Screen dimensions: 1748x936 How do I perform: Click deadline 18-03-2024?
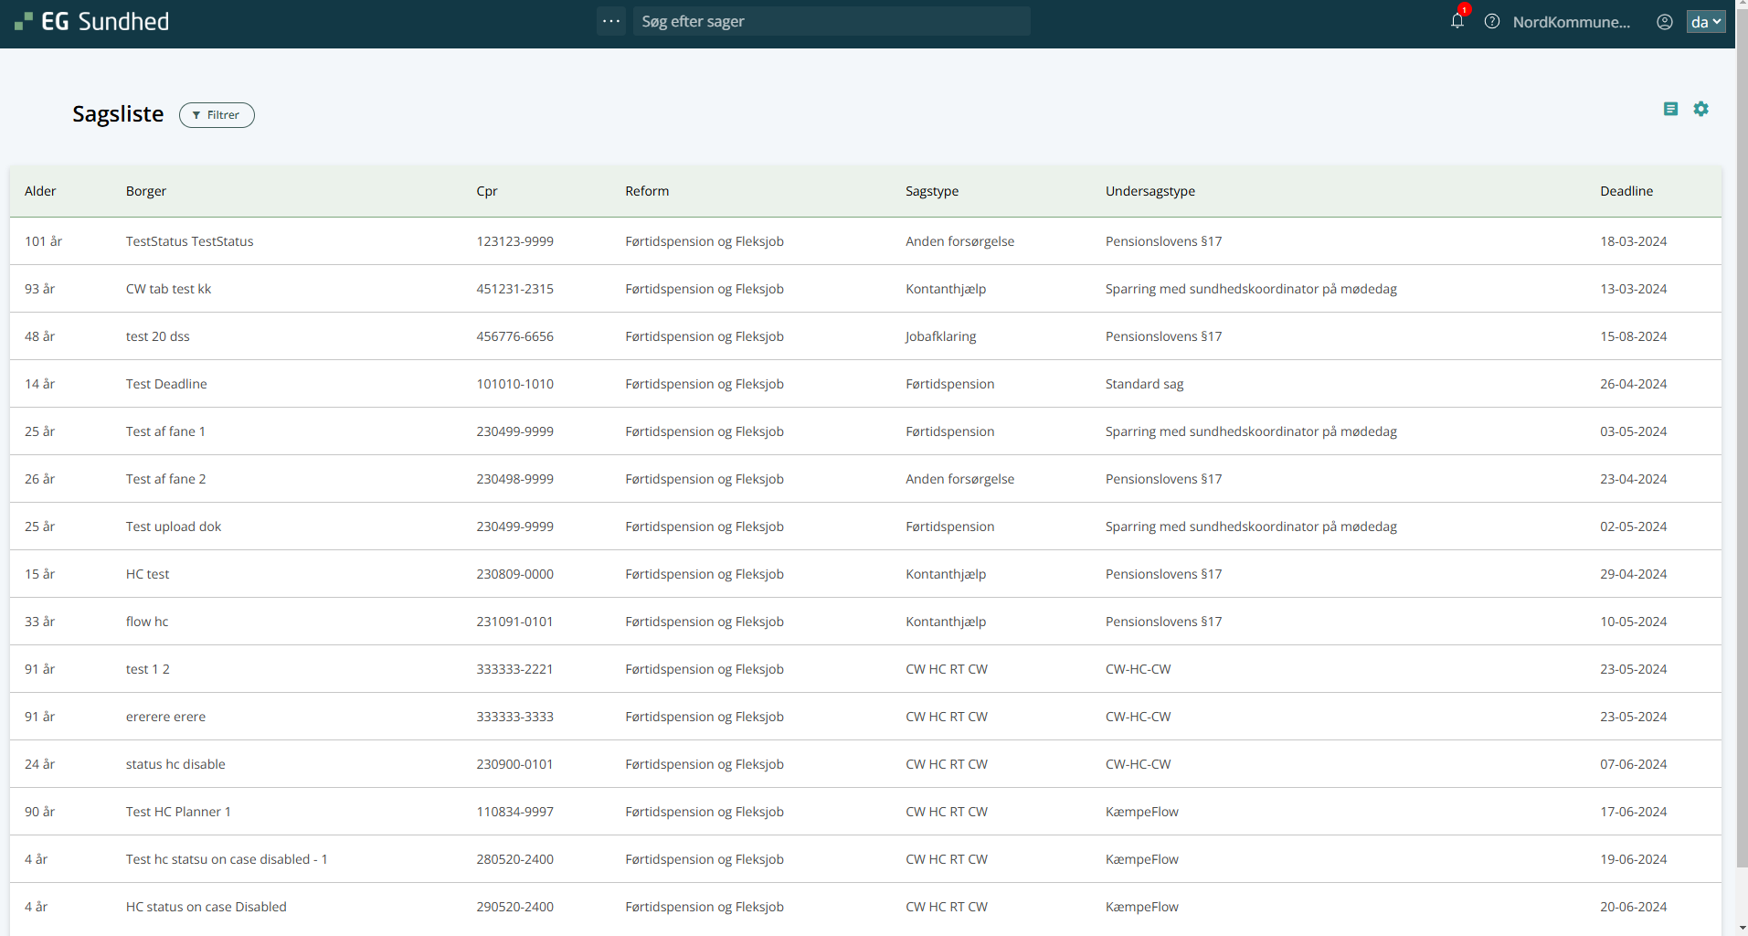pos(1634,241)
